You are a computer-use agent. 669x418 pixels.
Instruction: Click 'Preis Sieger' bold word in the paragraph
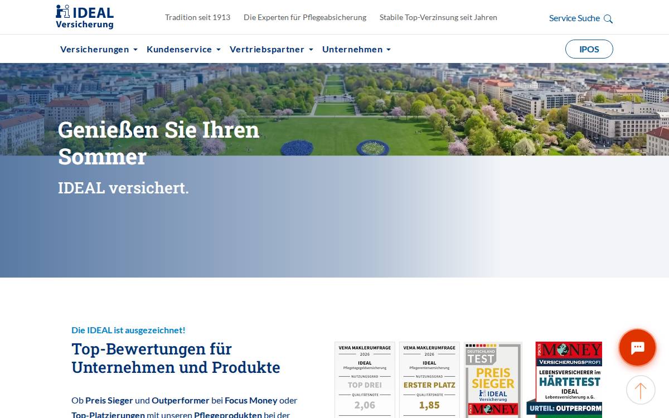click(x=109, y=400)
